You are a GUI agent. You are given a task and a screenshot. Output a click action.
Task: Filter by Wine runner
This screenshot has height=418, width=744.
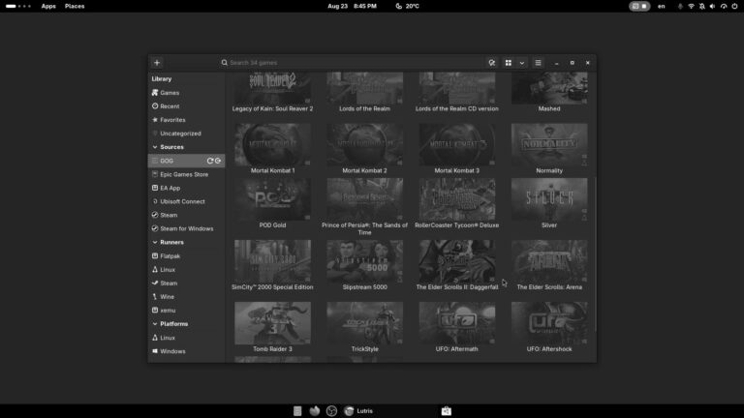(x=186, y=297)
